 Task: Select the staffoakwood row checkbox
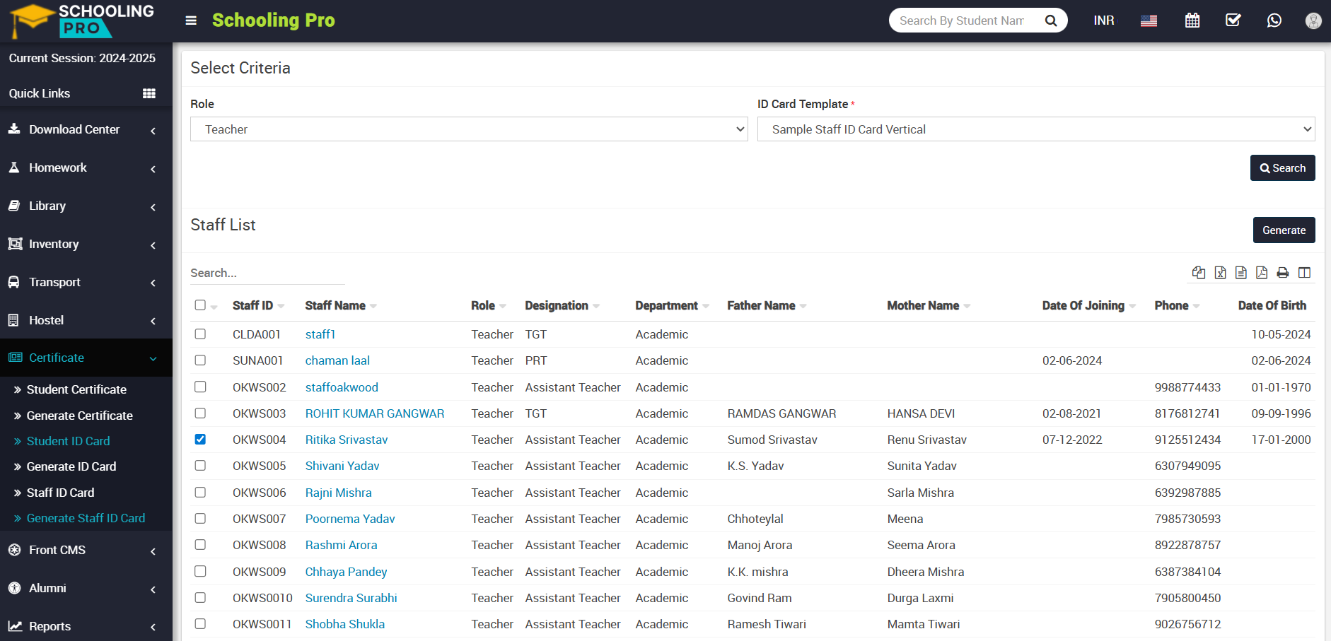pyautogui.click(x=200, y=387)
